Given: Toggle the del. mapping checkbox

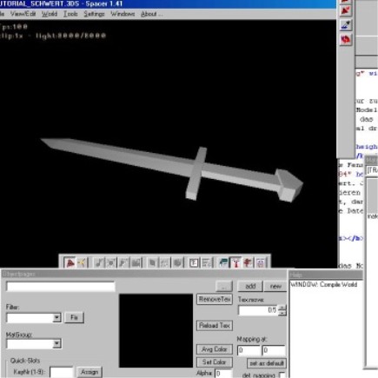Looking at the screenshot, I should [282, 375].
